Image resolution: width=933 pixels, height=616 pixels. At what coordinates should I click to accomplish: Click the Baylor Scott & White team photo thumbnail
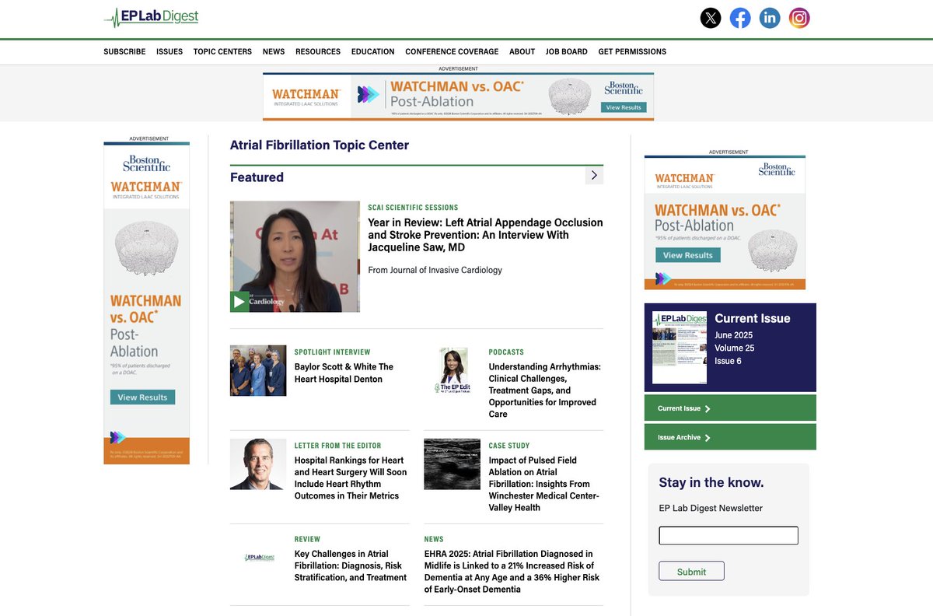[x=258, y=370]
